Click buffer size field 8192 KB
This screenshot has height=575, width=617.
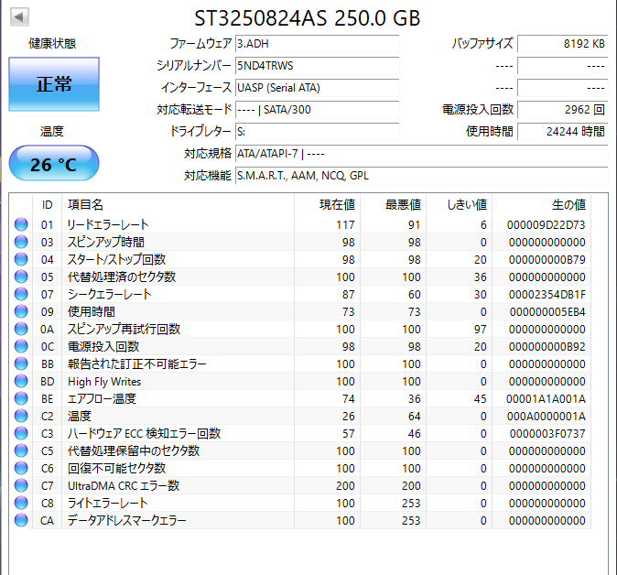coord(563,44)
